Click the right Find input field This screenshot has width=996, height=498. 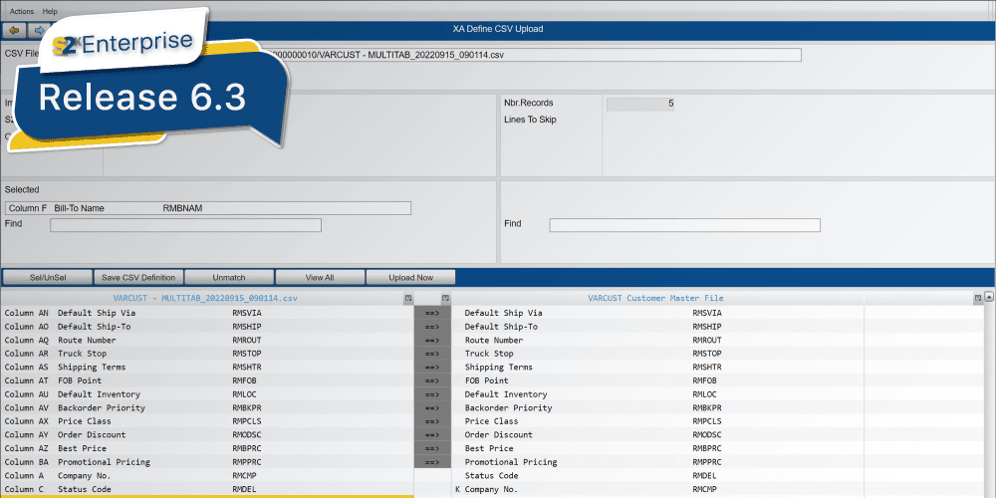pyautogui.click(x=685, y=225)
